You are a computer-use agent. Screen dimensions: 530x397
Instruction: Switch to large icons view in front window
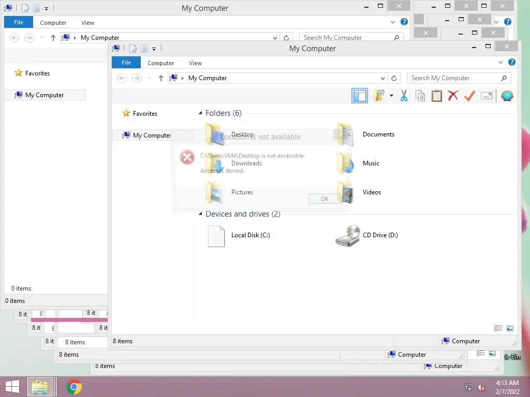[x=510, y=328]
